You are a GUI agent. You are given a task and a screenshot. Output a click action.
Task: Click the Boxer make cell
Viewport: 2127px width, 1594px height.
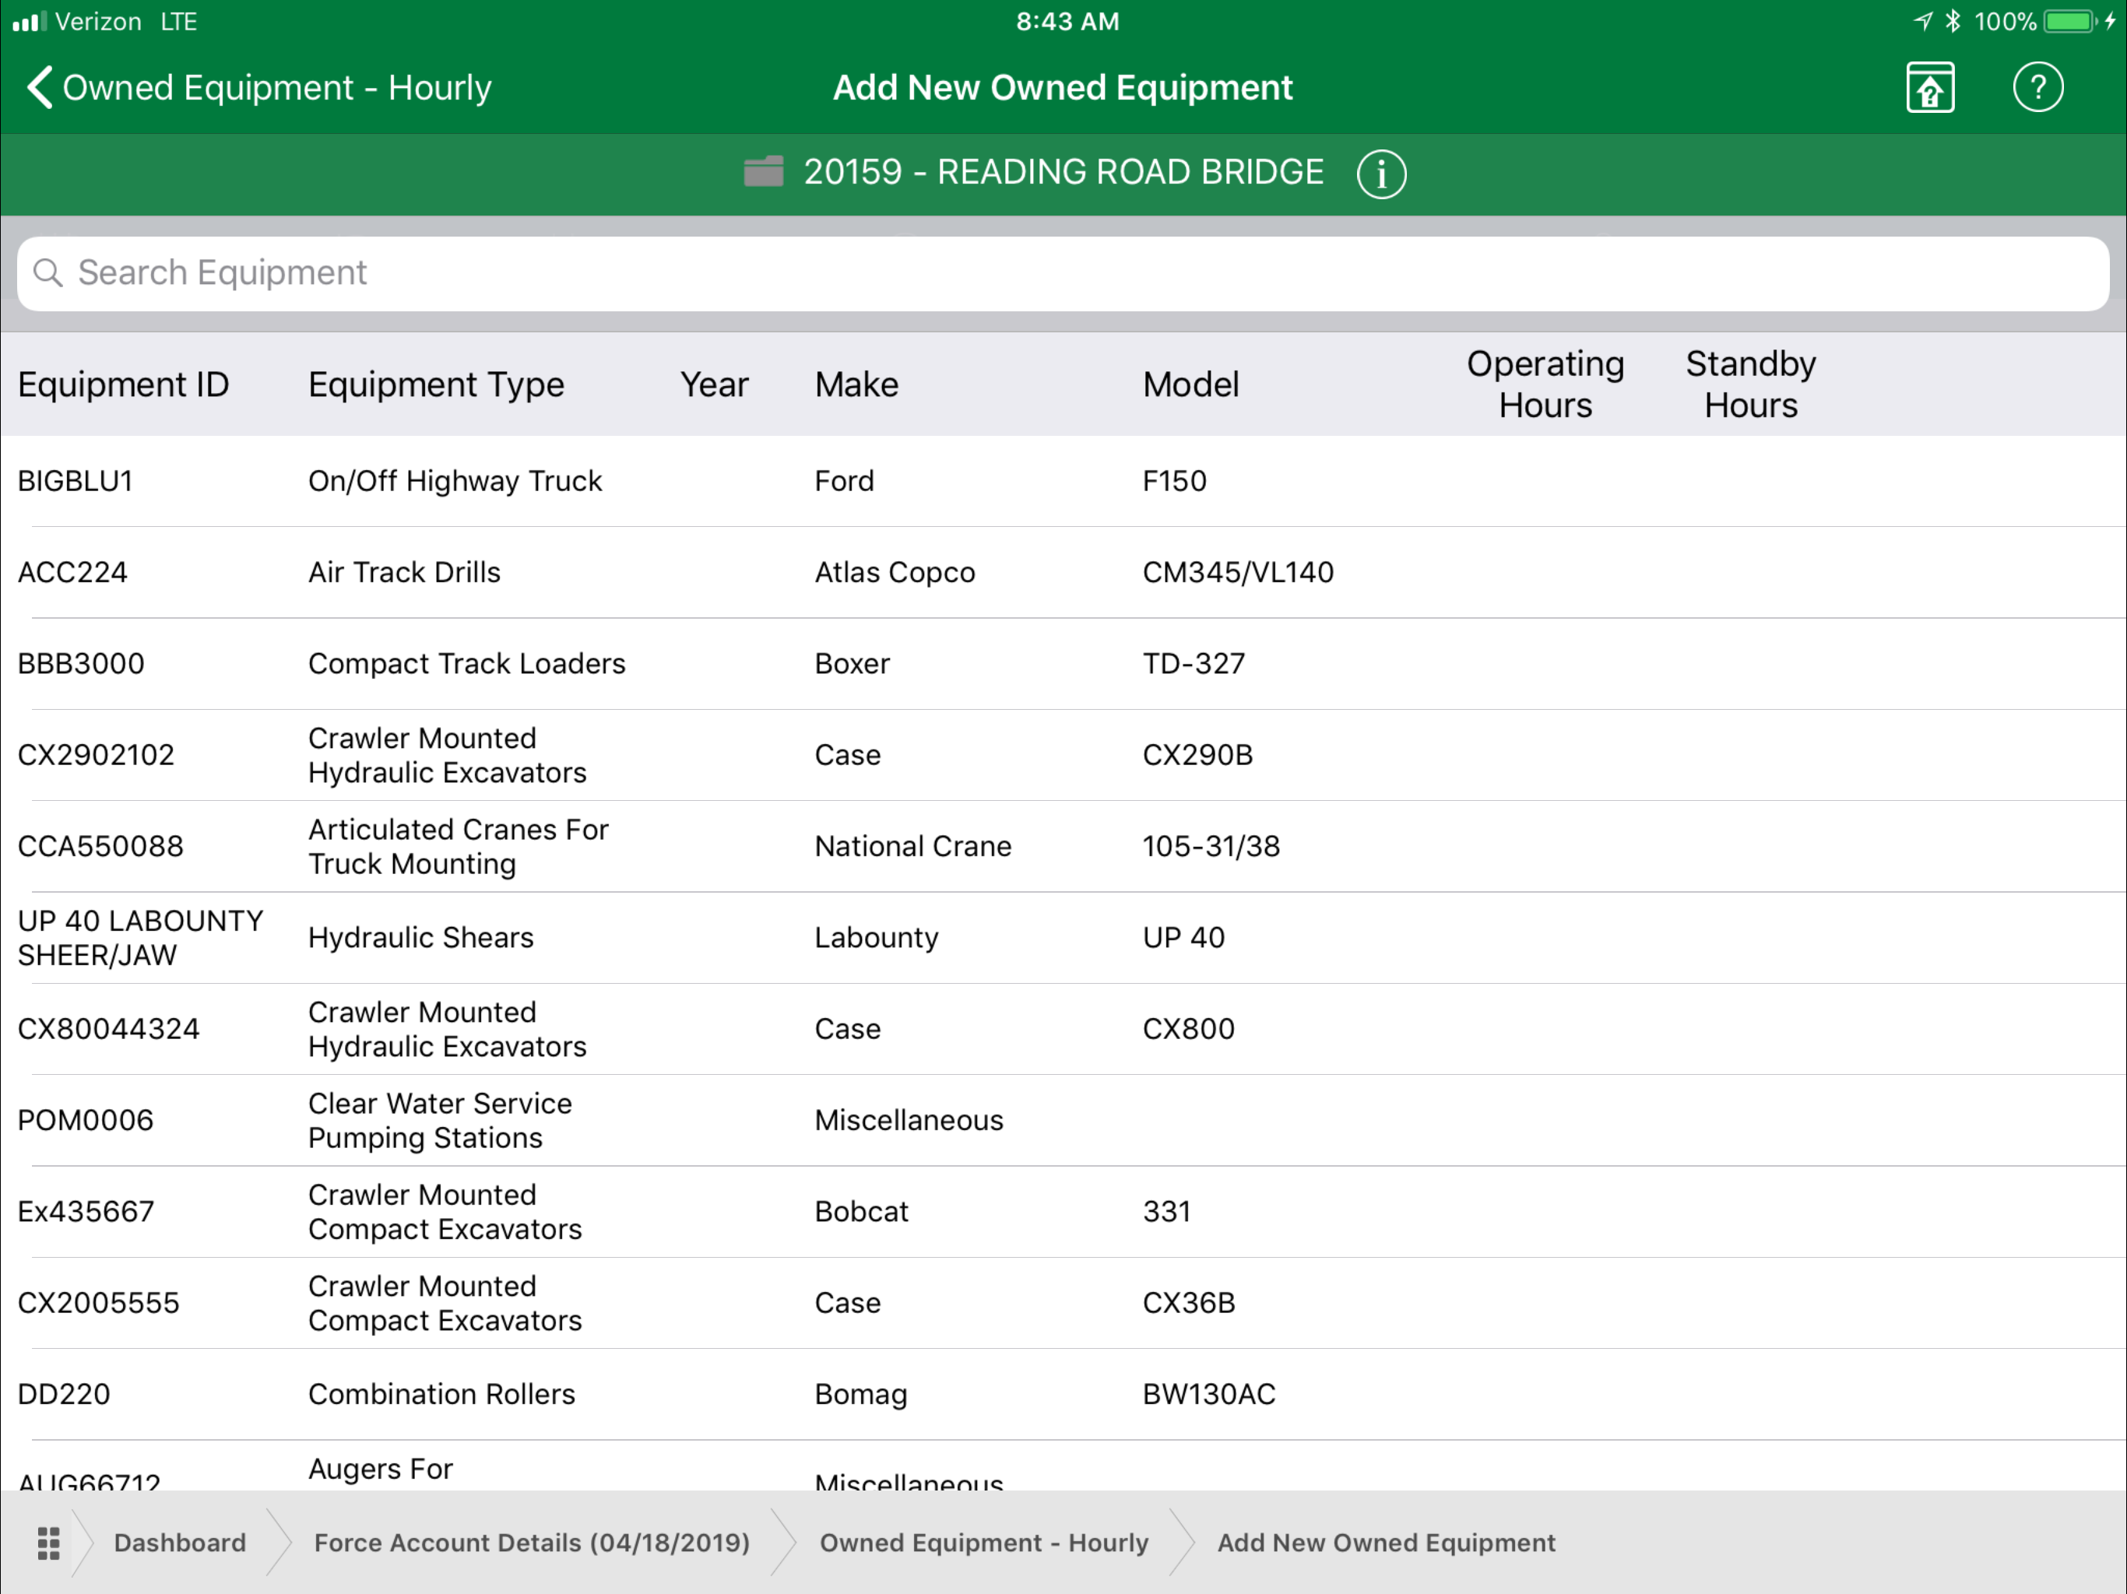click(852, 663)
